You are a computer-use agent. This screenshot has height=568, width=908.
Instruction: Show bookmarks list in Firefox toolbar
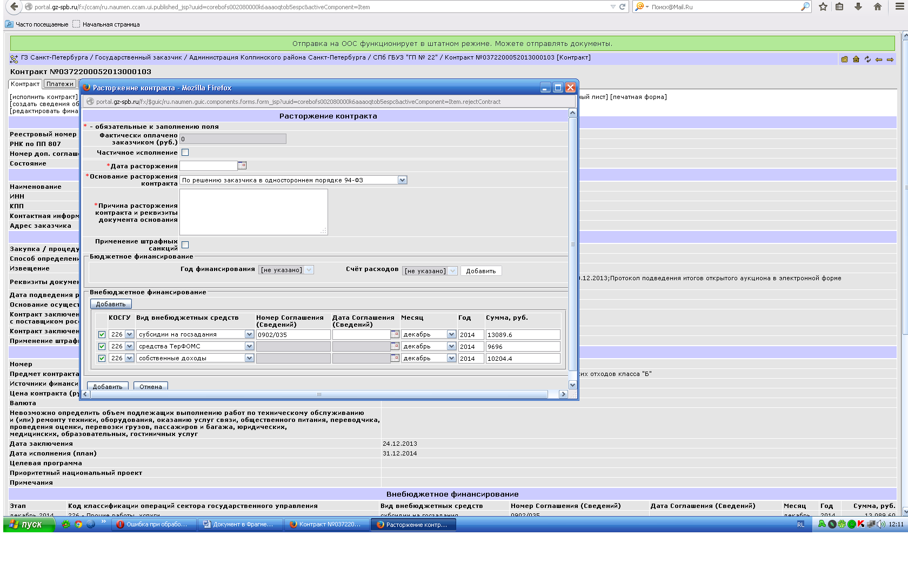click(x=839, y=7)
